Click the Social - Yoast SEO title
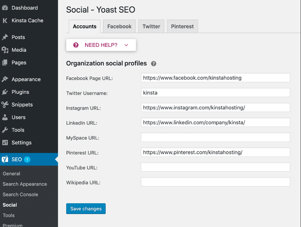 (101, 10)
